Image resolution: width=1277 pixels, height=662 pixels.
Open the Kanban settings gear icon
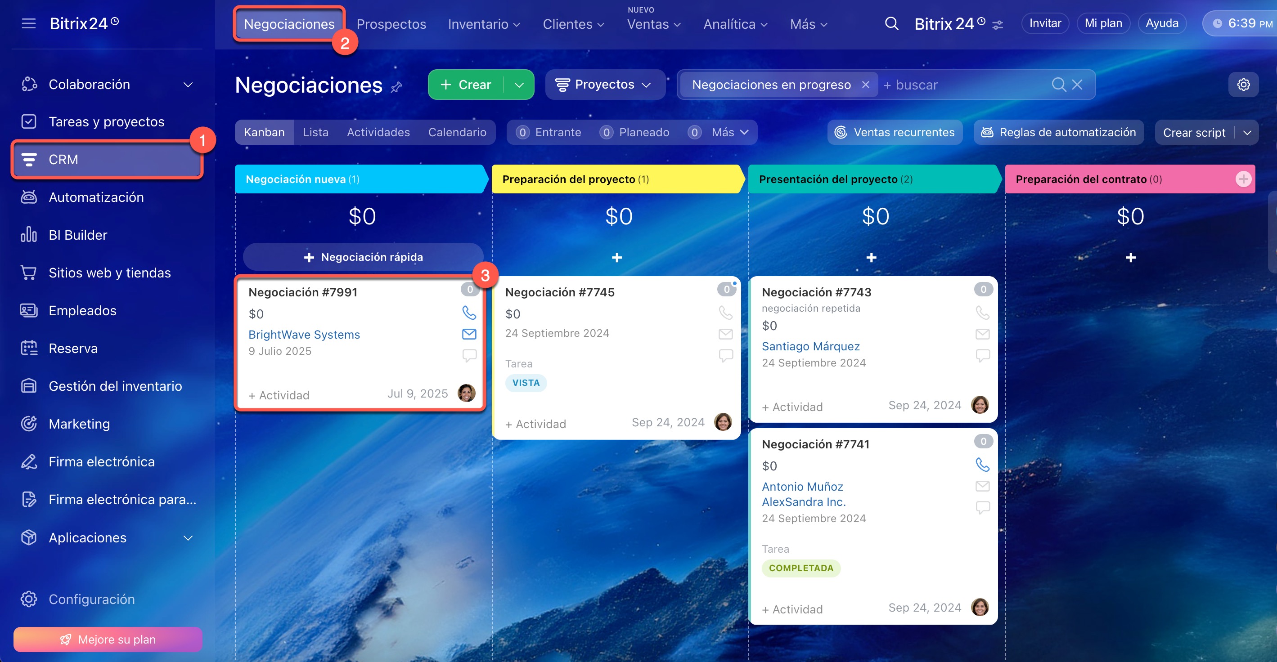point(1243,85)
